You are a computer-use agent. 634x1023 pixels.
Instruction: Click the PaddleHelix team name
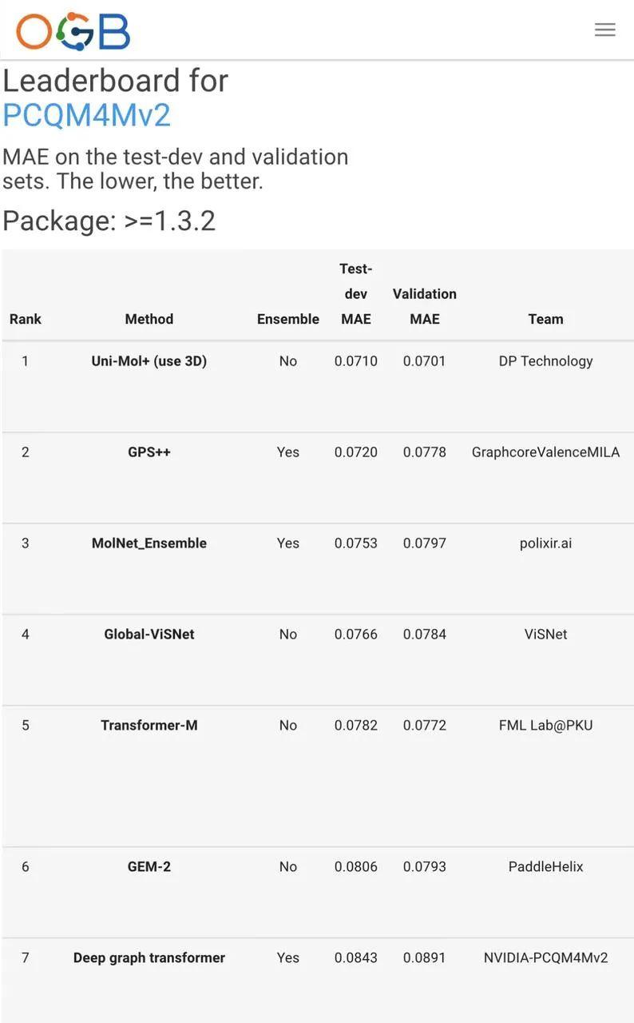click(x=546, y=867)
